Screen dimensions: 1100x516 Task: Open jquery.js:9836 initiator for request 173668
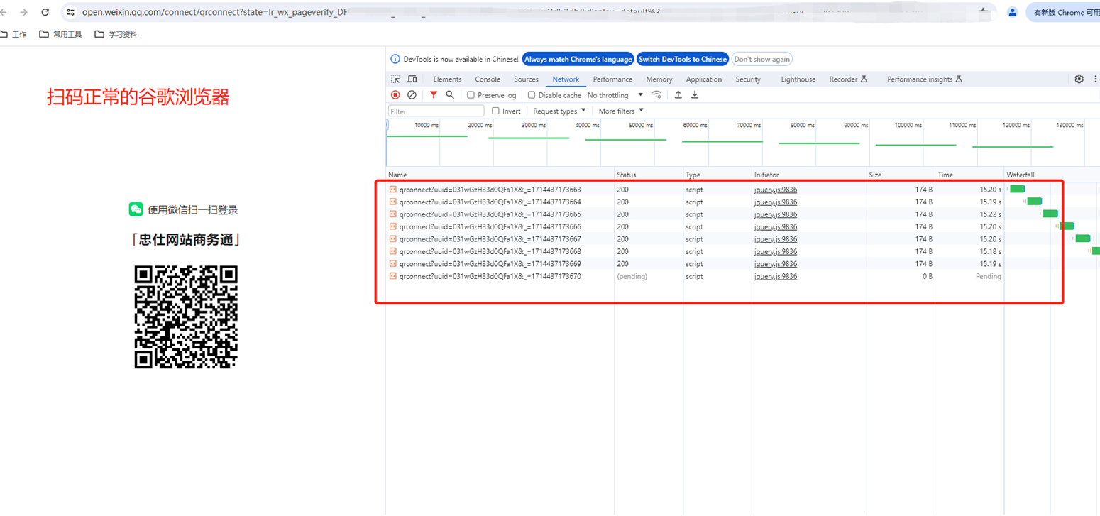(x=776, y=251)
